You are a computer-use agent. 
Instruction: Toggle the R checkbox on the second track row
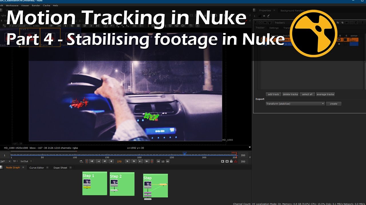pyautogui.click(x=339, y=44)
